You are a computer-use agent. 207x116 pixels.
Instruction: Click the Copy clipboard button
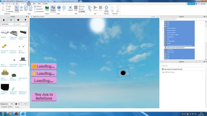(8, 6)
